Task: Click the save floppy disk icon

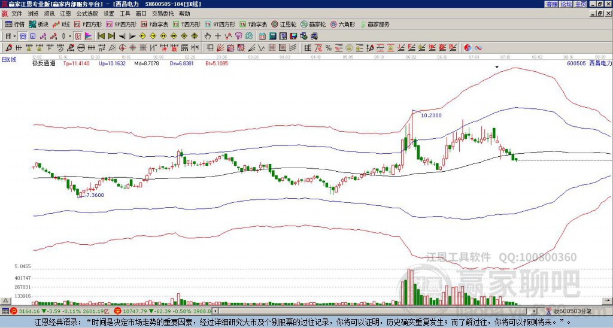Action: coord(293,37)
